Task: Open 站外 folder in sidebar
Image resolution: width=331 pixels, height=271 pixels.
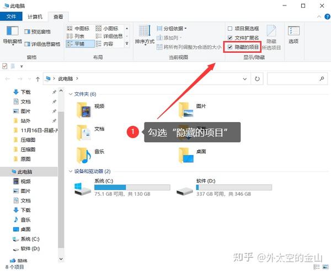Action: [25, 121]
